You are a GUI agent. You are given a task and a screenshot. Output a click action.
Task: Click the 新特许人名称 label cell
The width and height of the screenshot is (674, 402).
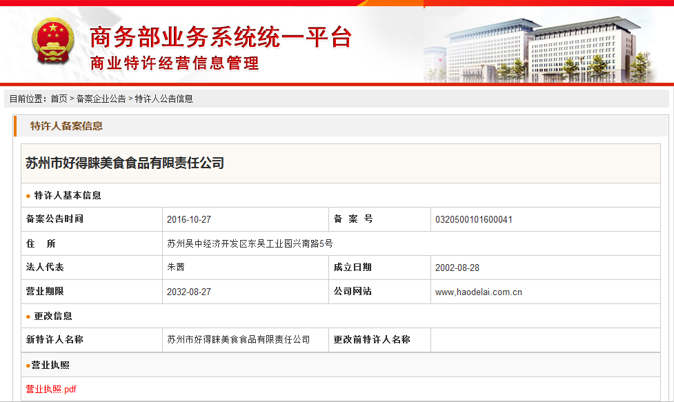(x=92, y=340)
